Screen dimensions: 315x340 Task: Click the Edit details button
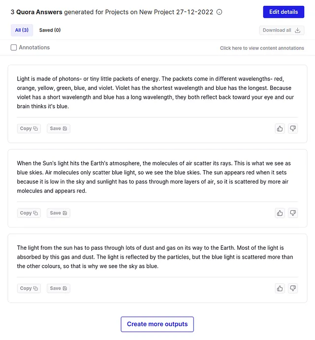283,12
